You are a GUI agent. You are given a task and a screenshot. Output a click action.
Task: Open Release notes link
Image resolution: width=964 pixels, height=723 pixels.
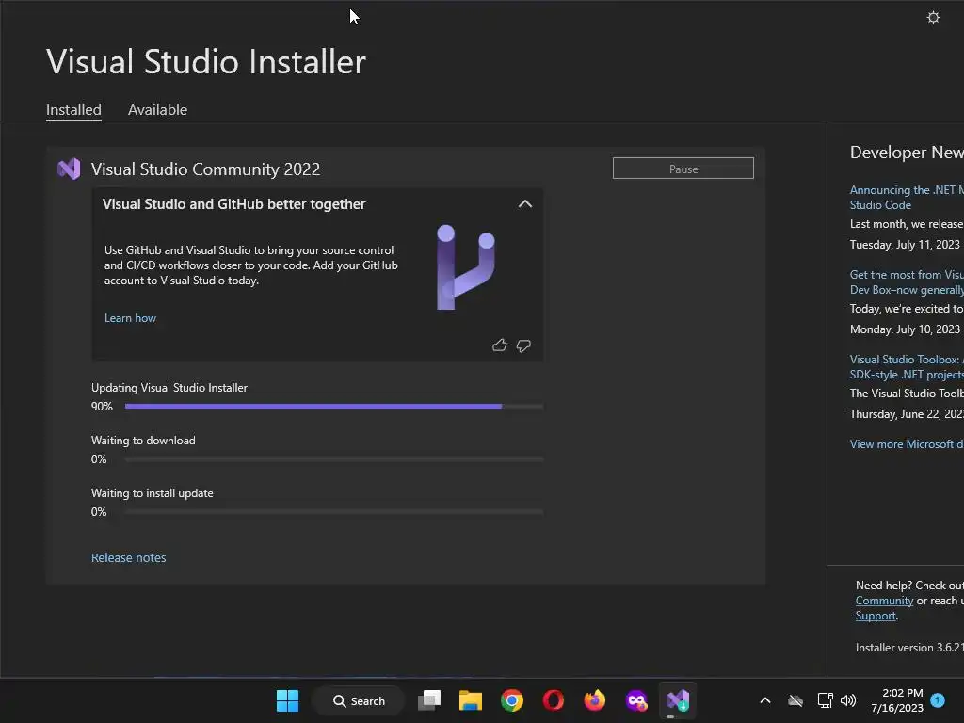tap(128, 557)
